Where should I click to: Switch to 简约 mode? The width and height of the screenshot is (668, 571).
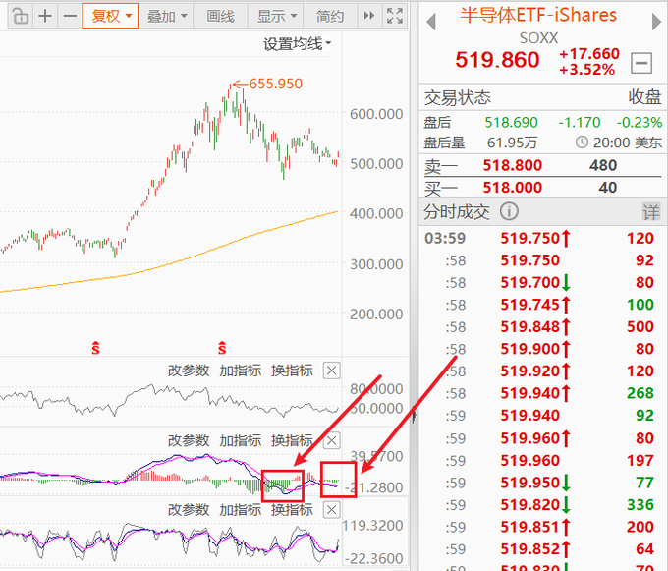[x=330, y=16]
